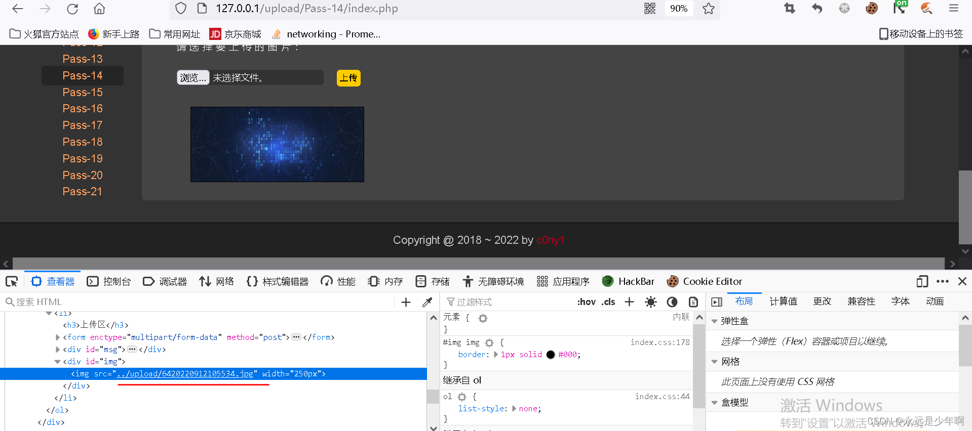Viewport: 972px width, 431px height.
Task: Toggle print media simulation
Action: (x=693, y=302)
